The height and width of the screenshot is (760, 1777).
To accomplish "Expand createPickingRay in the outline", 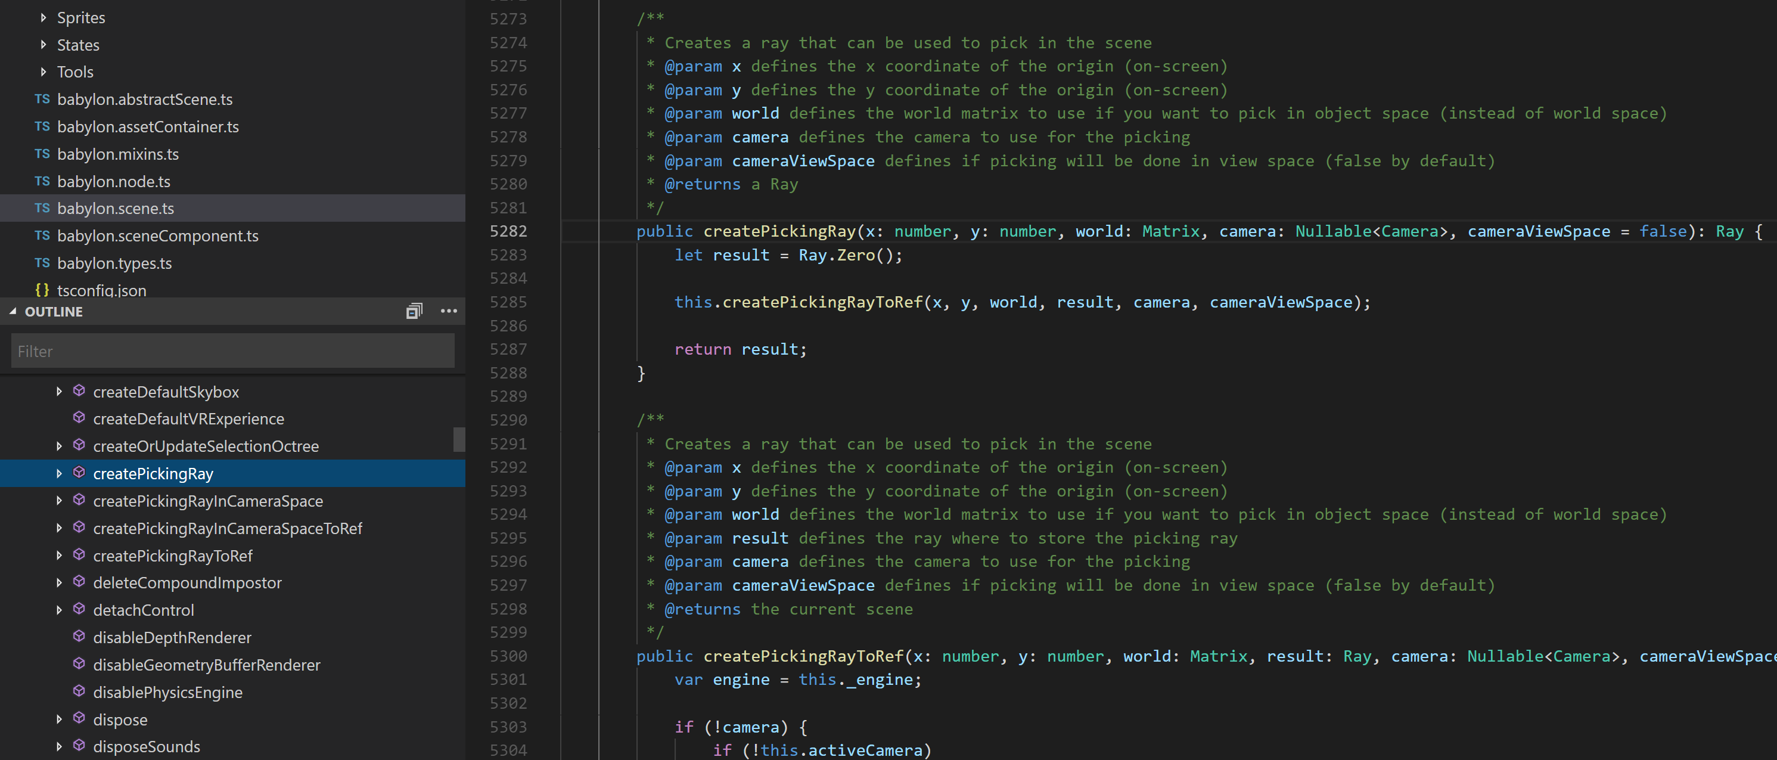I will point(58,473).
